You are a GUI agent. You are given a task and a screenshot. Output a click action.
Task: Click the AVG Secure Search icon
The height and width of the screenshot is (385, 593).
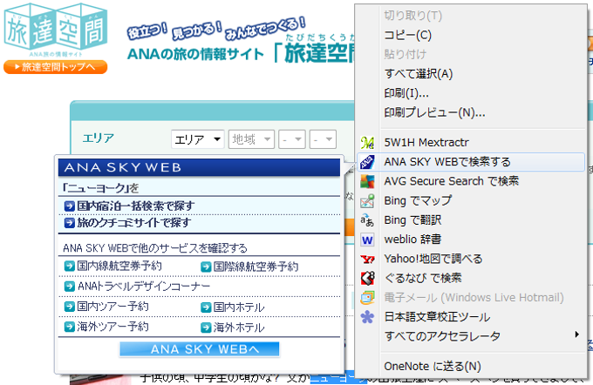(367, 181)
